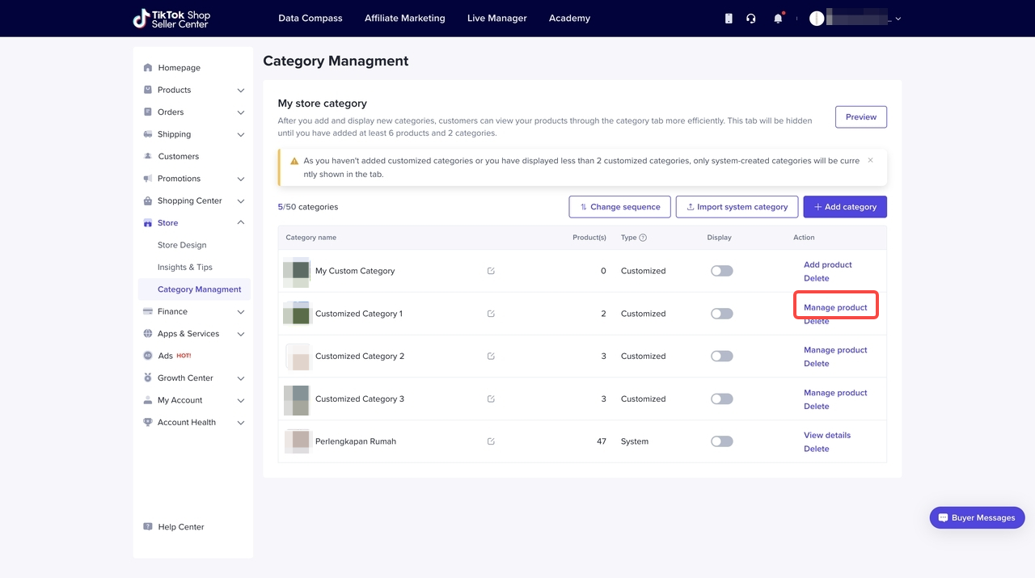
Task: Click the mobile phone icon in header
Action: click(729, 19)
